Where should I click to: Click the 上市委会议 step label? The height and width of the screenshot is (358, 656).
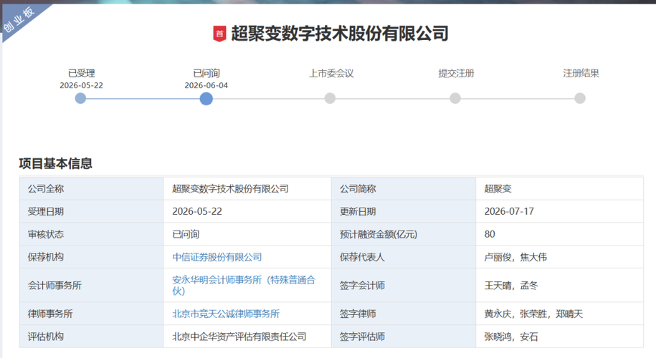[x=331, y=74]
